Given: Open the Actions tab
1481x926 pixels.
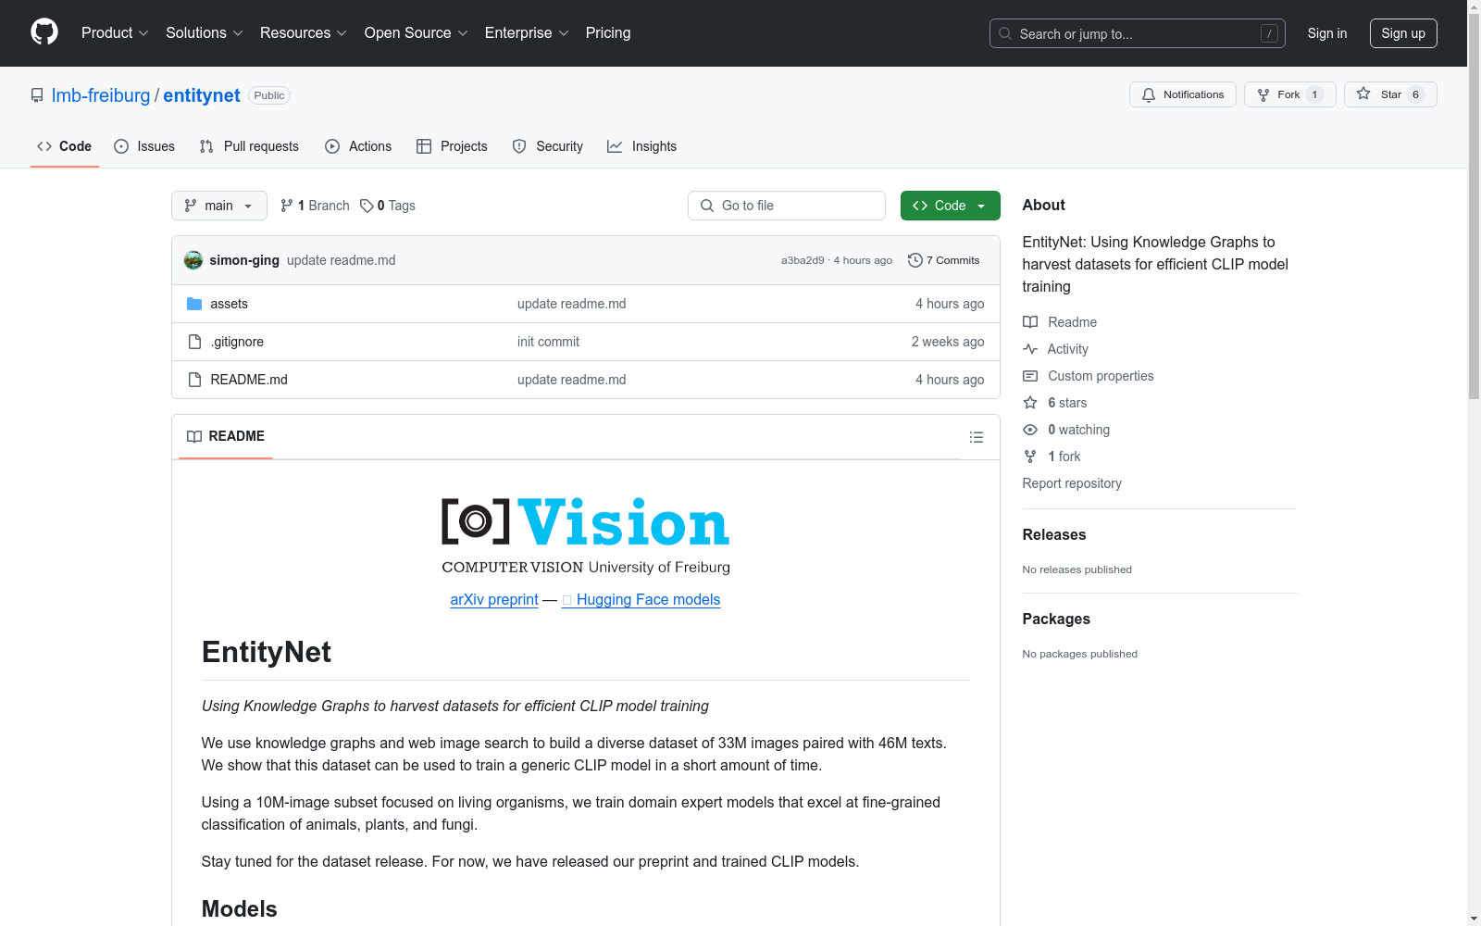Looking at the screenshot, I should click(358, 146).
